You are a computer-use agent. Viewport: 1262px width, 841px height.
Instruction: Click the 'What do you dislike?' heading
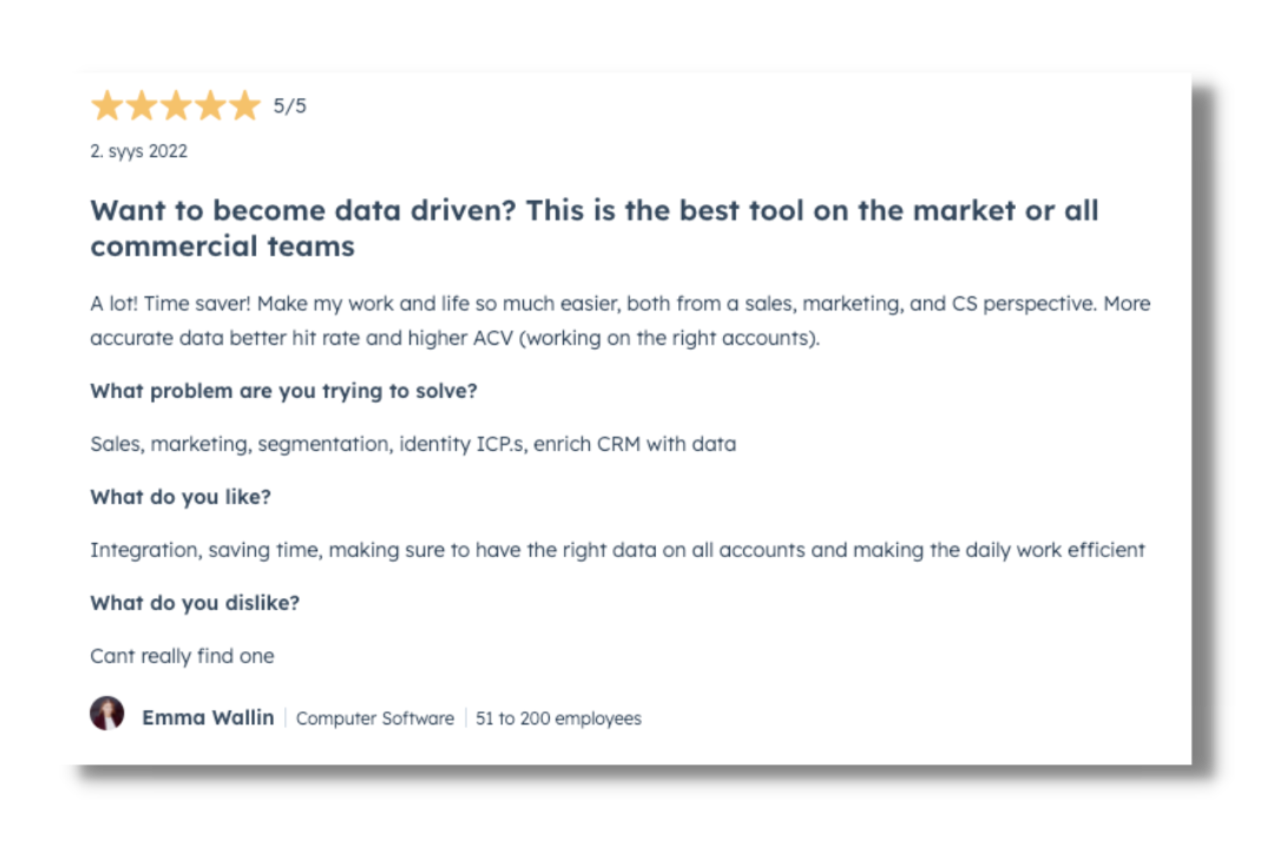click(x=195, y=603)
